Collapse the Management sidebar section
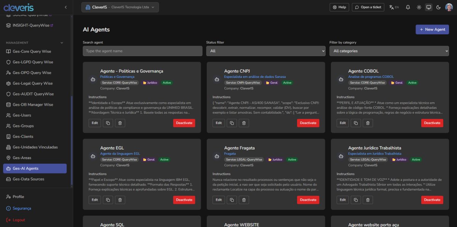This screenshot has width=457, height=227. pos(62,43)
